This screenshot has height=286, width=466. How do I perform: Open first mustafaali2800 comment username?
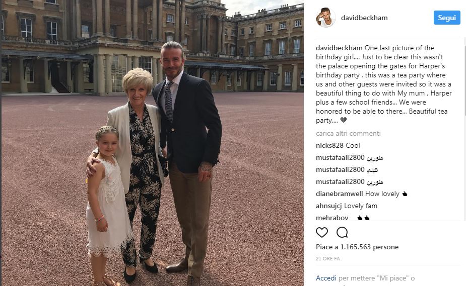coord(340,158)
